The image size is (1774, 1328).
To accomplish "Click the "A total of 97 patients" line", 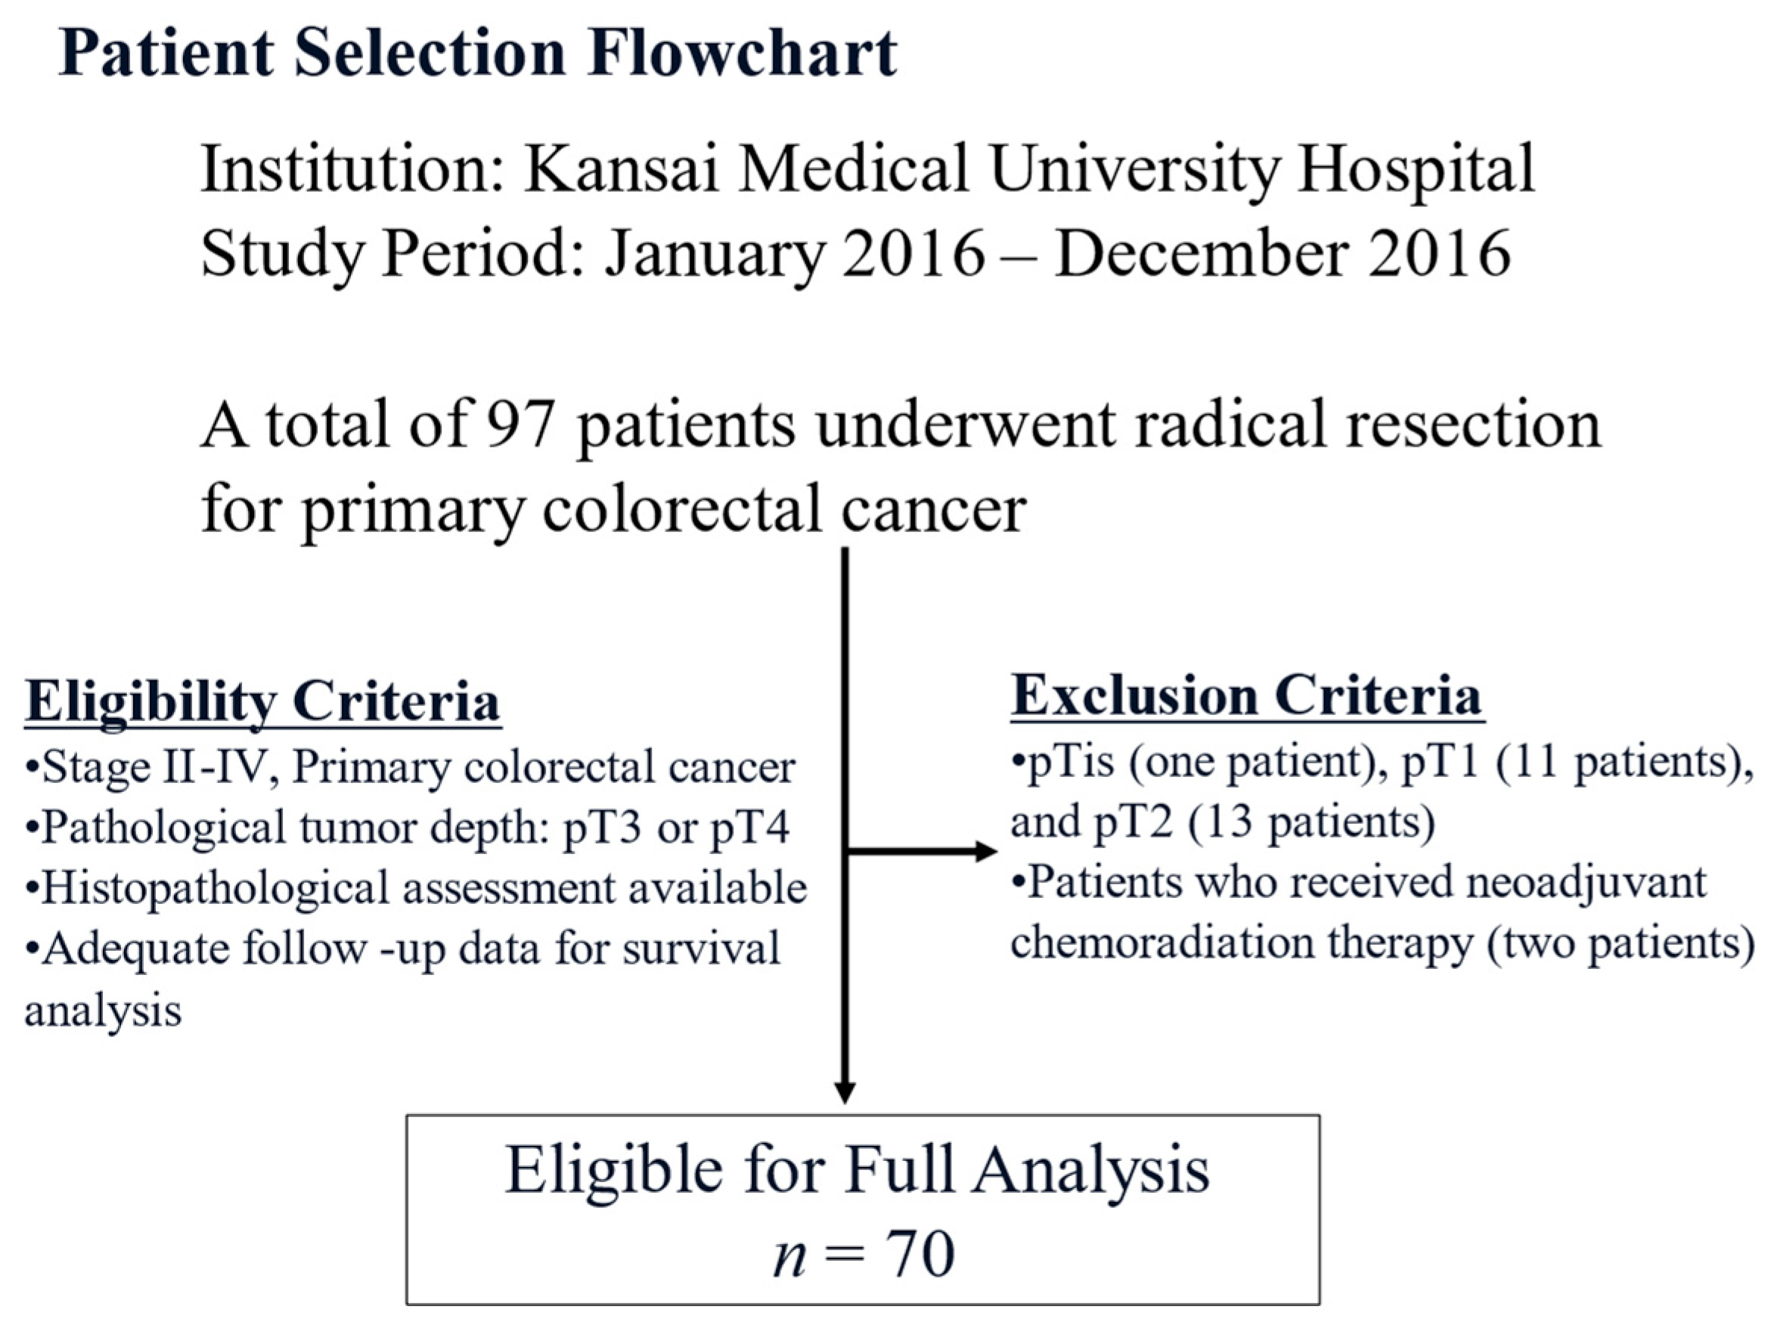I will click(900, 425).
